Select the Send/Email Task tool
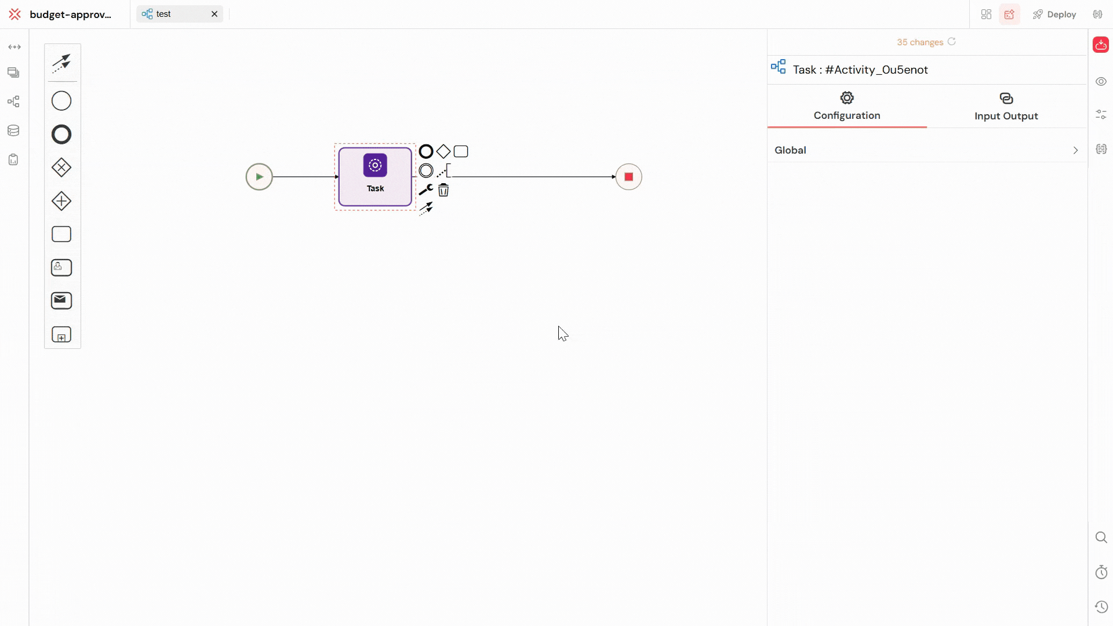Viewport: 1113px width, 626px height. coord(61,300)
